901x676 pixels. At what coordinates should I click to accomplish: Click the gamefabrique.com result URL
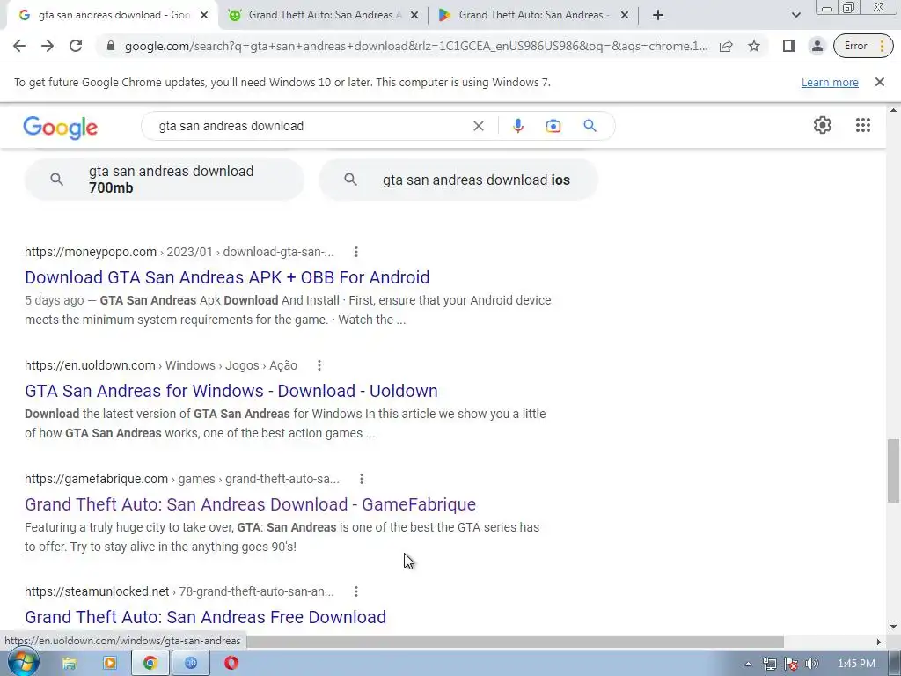182,479
